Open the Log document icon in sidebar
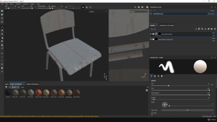This screenshot has width=217, height=122. coord(2,68)
